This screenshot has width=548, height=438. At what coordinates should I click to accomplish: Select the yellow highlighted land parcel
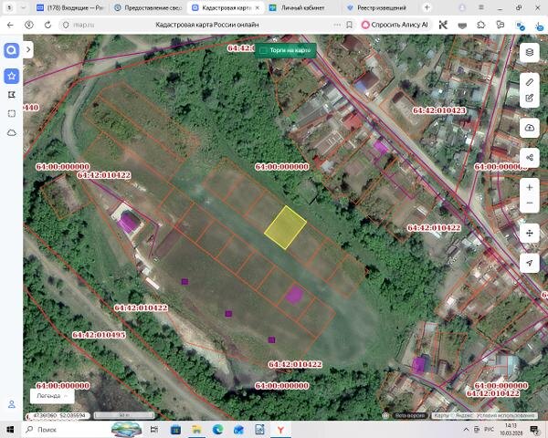(286, 227)
